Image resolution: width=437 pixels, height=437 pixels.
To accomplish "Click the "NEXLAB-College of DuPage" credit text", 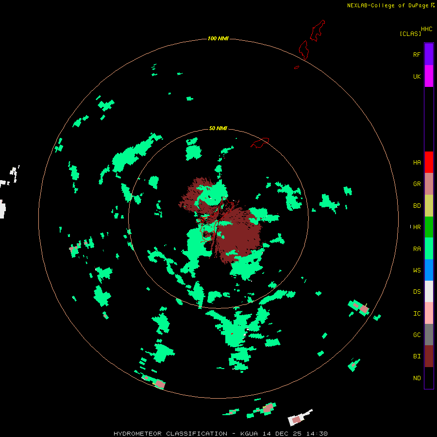I will [387, 5].
